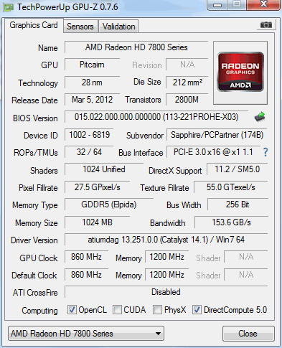Click the BIOS save chip icon
282x348 pixels.
(x=260, y=117)
